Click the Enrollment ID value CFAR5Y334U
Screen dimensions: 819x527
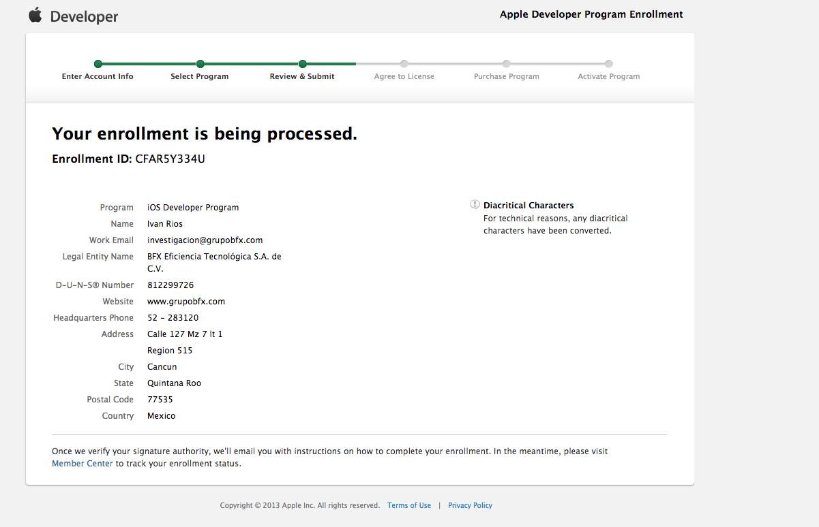[170, 159]
